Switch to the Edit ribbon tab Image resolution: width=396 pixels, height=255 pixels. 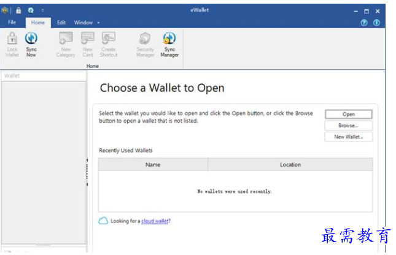point(61,23)
